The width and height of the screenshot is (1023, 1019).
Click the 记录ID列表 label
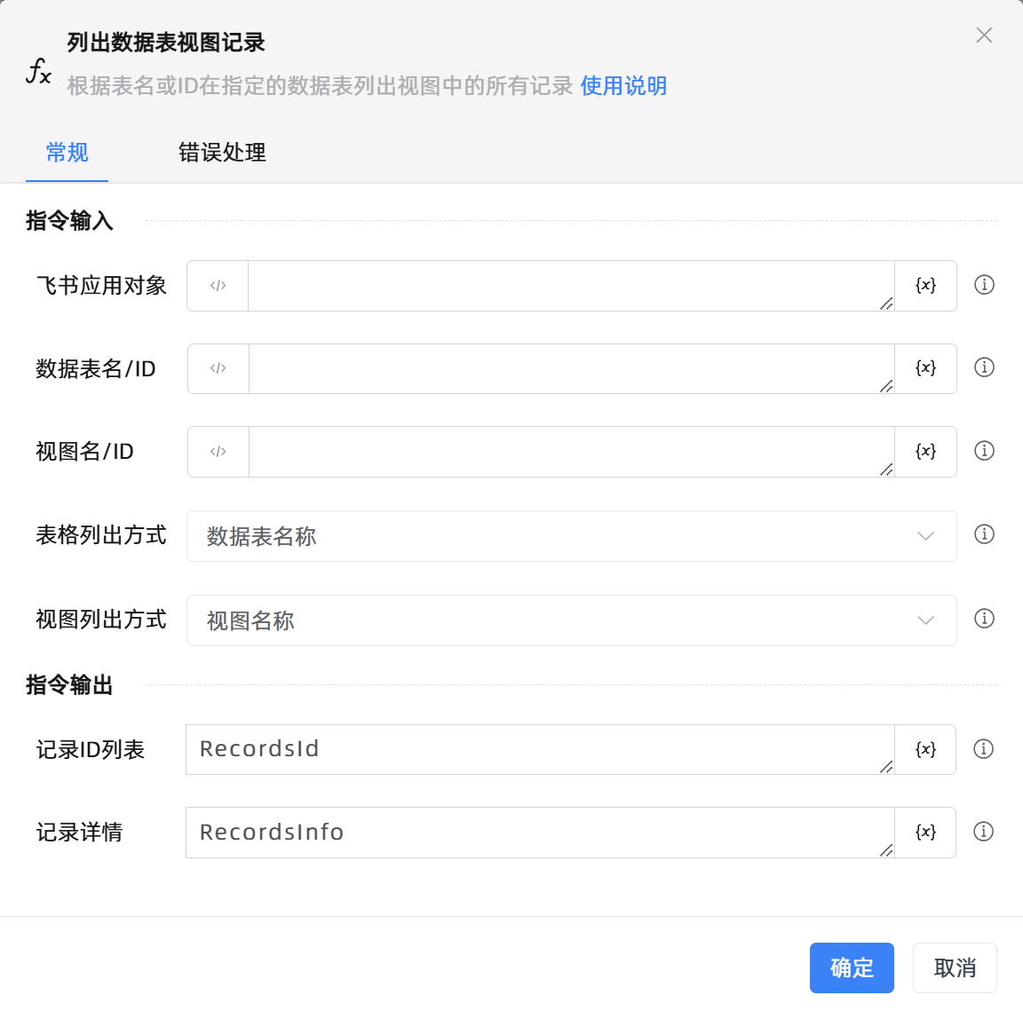coord(90,750)
